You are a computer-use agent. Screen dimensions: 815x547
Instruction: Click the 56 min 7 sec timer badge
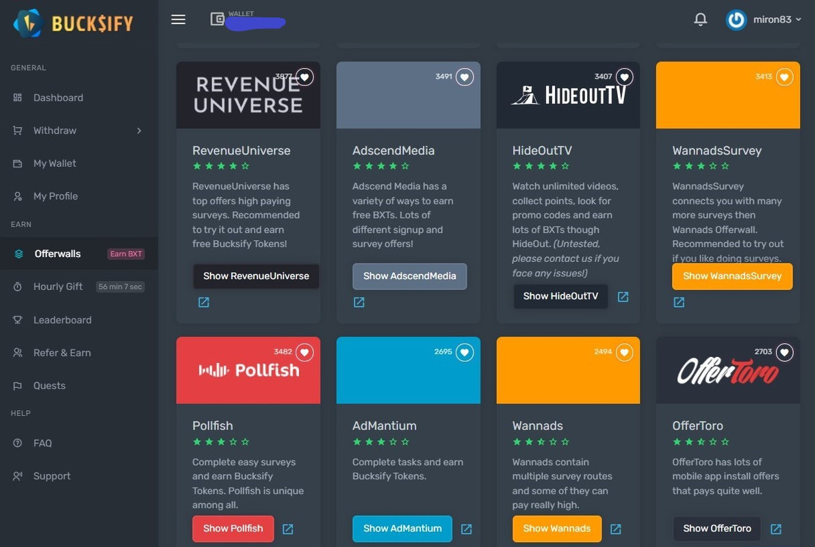120,286
